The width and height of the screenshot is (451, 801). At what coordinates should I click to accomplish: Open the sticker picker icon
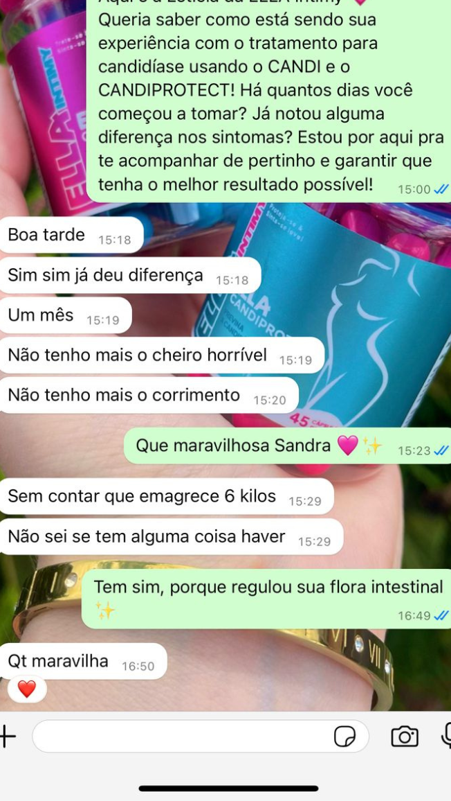[345, 737]
